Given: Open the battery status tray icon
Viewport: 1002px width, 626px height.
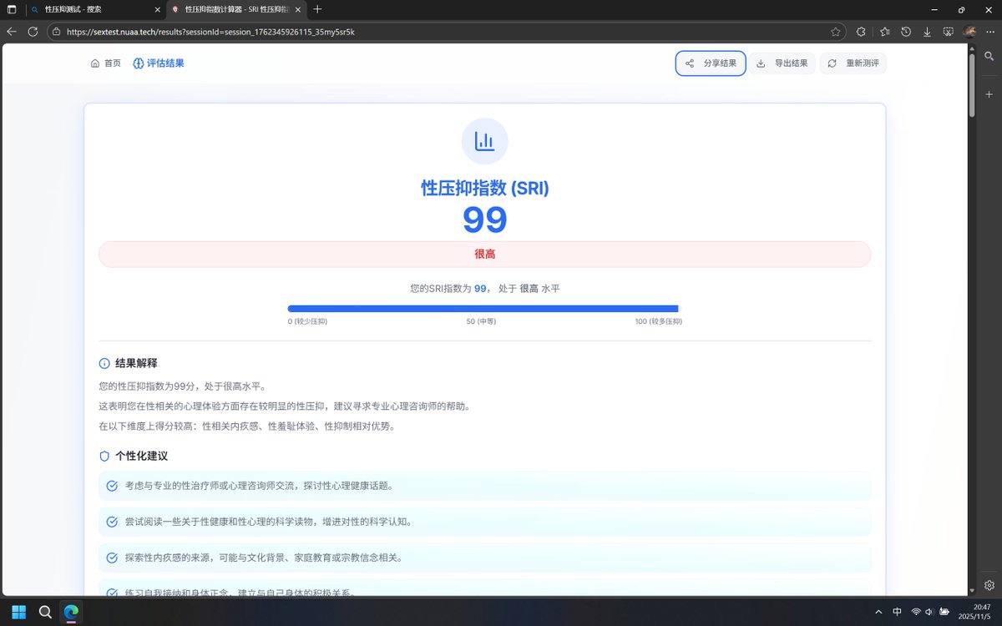Looking at the screenshot, I should click(x=944, y=612).
